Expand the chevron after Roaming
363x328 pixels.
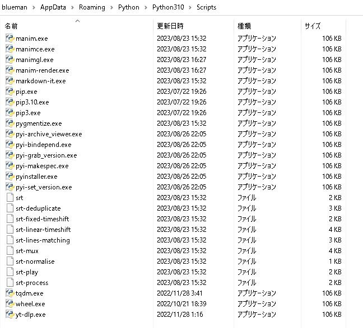tap(111, 7)
